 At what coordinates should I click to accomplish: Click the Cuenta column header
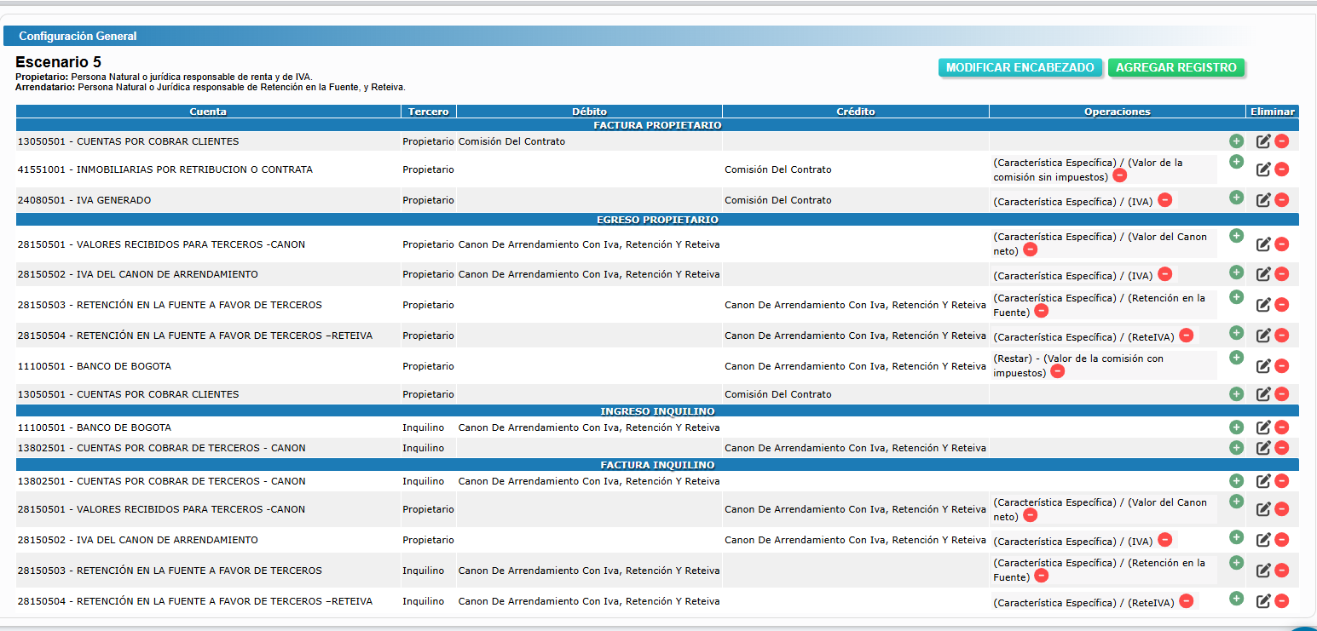tap(208, 112)
